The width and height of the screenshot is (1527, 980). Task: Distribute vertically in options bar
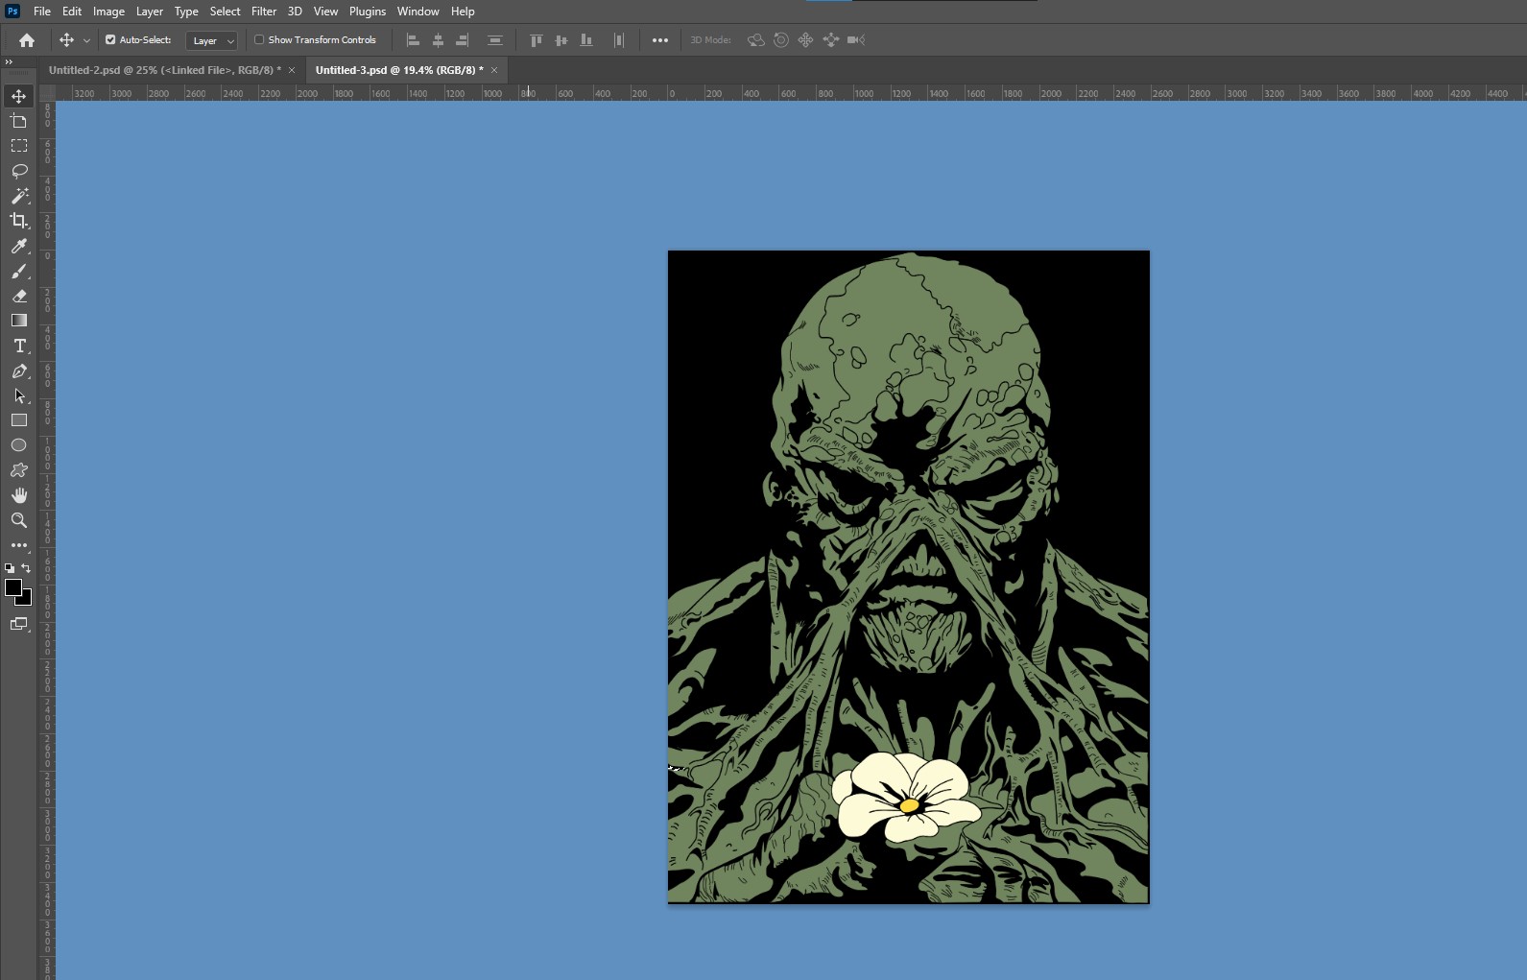tap(494, 40)
